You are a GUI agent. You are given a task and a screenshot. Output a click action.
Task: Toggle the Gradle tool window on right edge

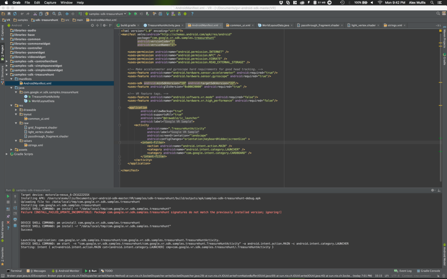(444, 59)
